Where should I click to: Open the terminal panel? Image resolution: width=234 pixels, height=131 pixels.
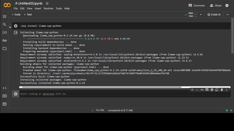pyautogui.click(x=4, y=104)
